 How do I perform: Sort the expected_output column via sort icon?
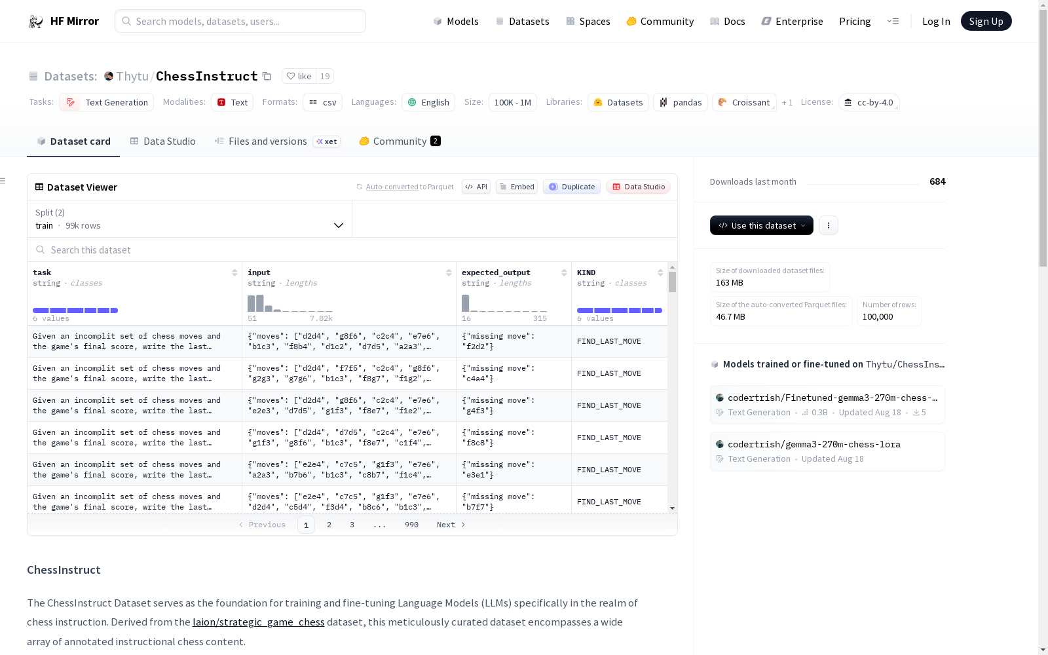coord(564,272)
